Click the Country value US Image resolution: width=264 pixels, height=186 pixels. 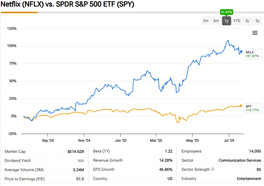[170, 179]
